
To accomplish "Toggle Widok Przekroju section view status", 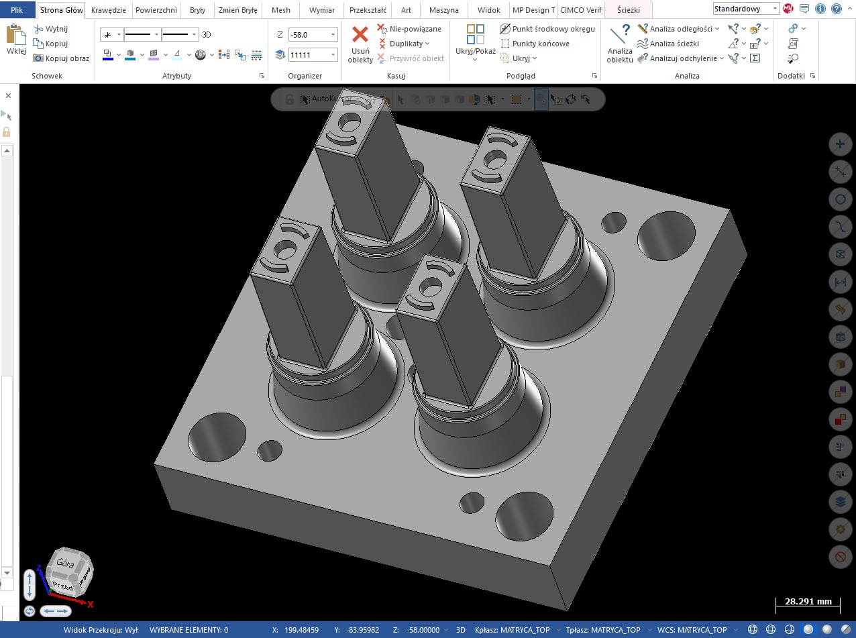I will (101, 630).
